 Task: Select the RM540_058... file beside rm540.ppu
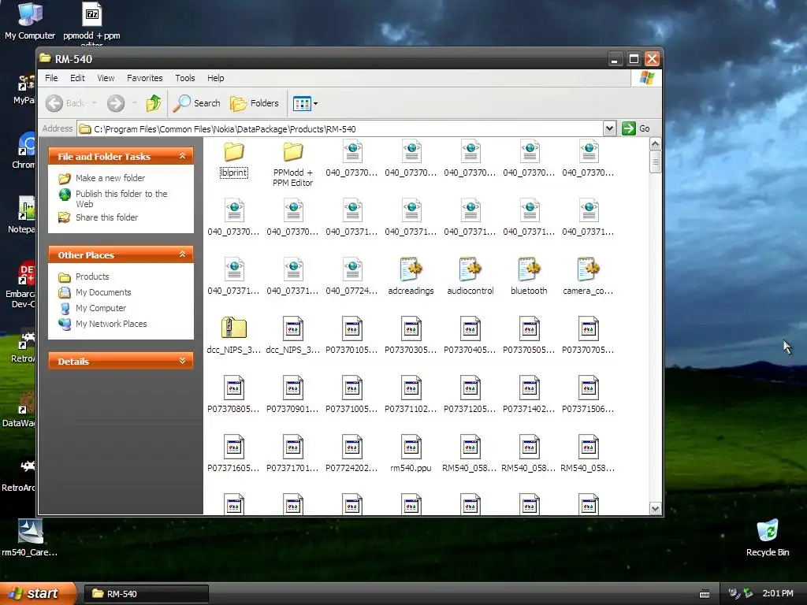tap(470, 452)
